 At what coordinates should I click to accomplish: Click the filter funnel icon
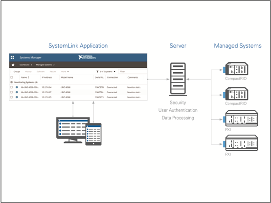97,72
